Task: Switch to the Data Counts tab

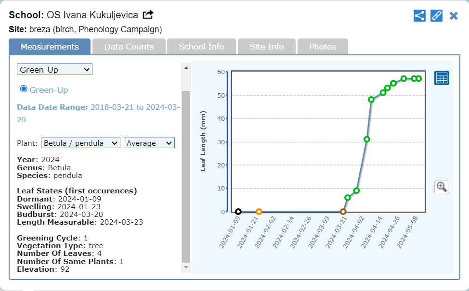Action: tap(129, 47)
